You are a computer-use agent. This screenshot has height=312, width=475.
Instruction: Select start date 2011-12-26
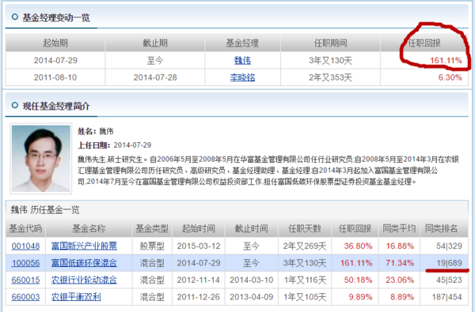point(199,297)
